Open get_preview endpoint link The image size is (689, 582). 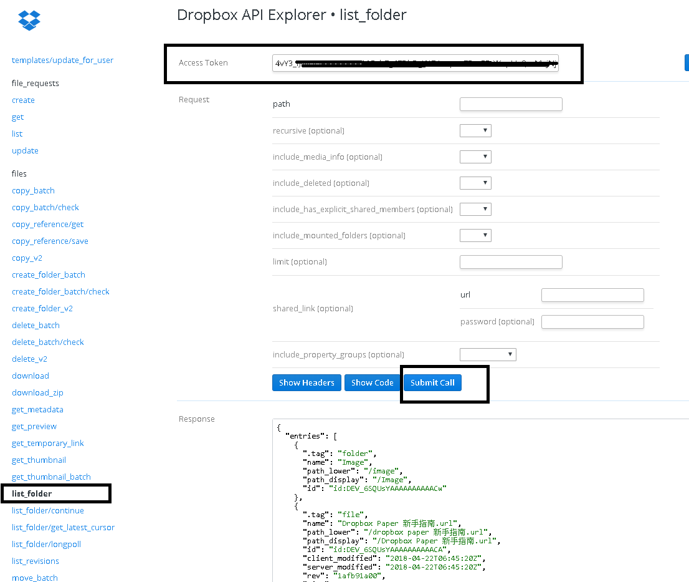[x=34, y=426]
